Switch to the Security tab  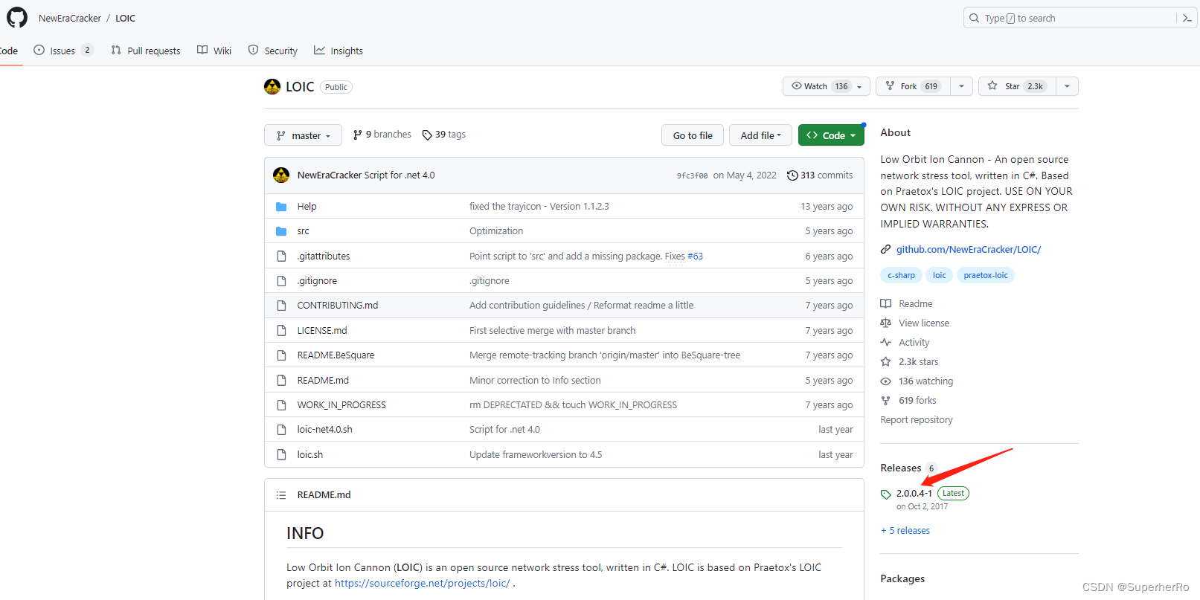(273, 51)
